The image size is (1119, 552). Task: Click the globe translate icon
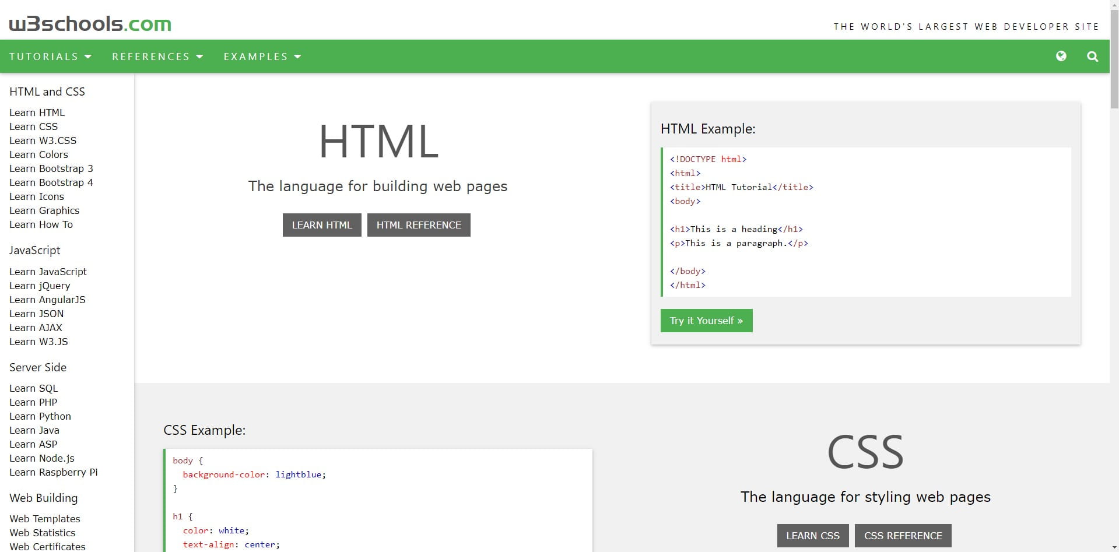[1061, 56]
